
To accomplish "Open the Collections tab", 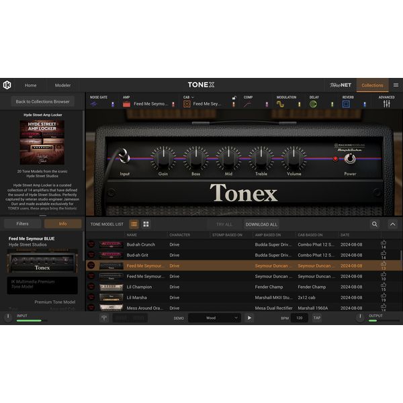I will coord(372,85).
